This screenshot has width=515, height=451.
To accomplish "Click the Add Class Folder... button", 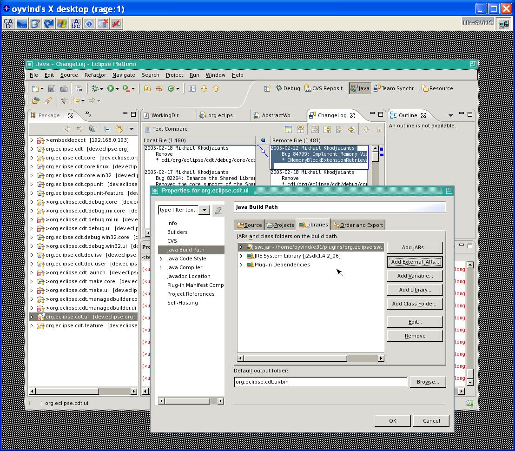I will click(x=415, y=304).
